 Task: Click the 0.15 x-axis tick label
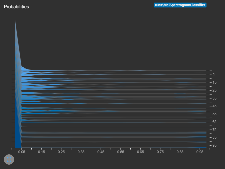41,152
